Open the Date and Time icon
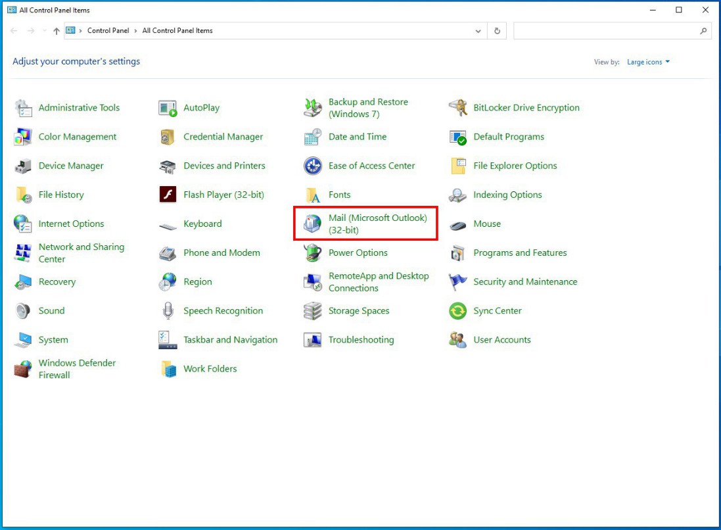The image size is (721, 530). click(x=313, y=137)
